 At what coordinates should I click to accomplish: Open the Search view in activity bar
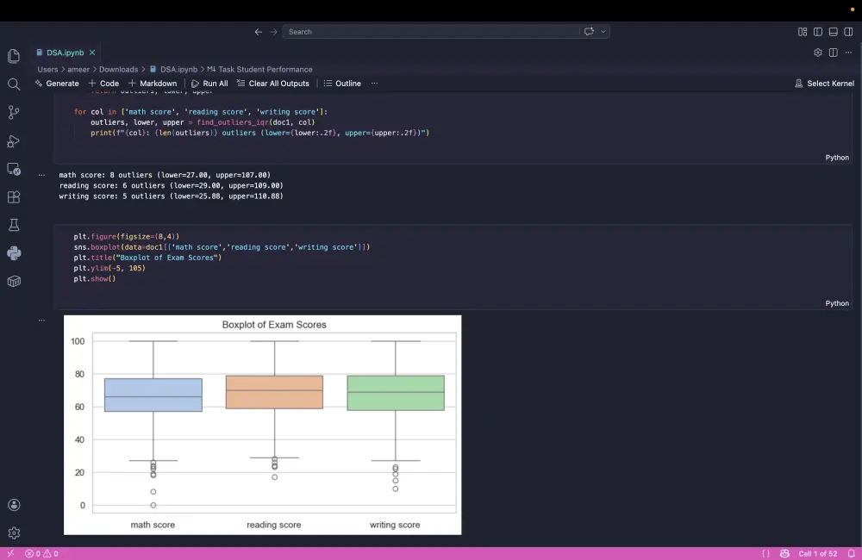tap(14, 84)
